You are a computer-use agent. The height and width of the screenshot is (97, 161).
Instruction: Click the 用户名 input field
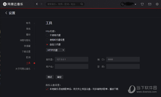click(71, 66)
